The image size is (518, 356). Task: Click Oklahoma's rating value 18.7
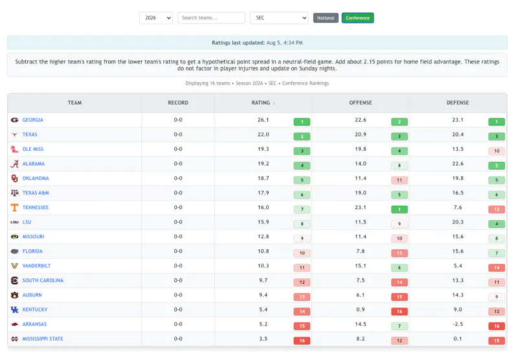264,179
